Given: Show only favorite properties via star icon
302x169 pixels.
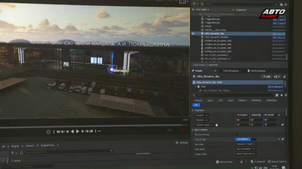Looking at the screenshot, I should 281,95.
